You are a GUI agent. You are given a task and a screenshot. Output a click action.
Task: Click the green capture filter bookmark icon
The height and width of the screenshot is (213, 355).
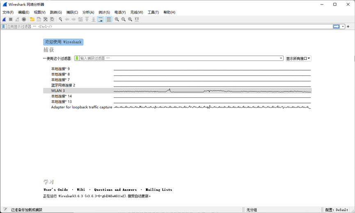coord(77,58)
